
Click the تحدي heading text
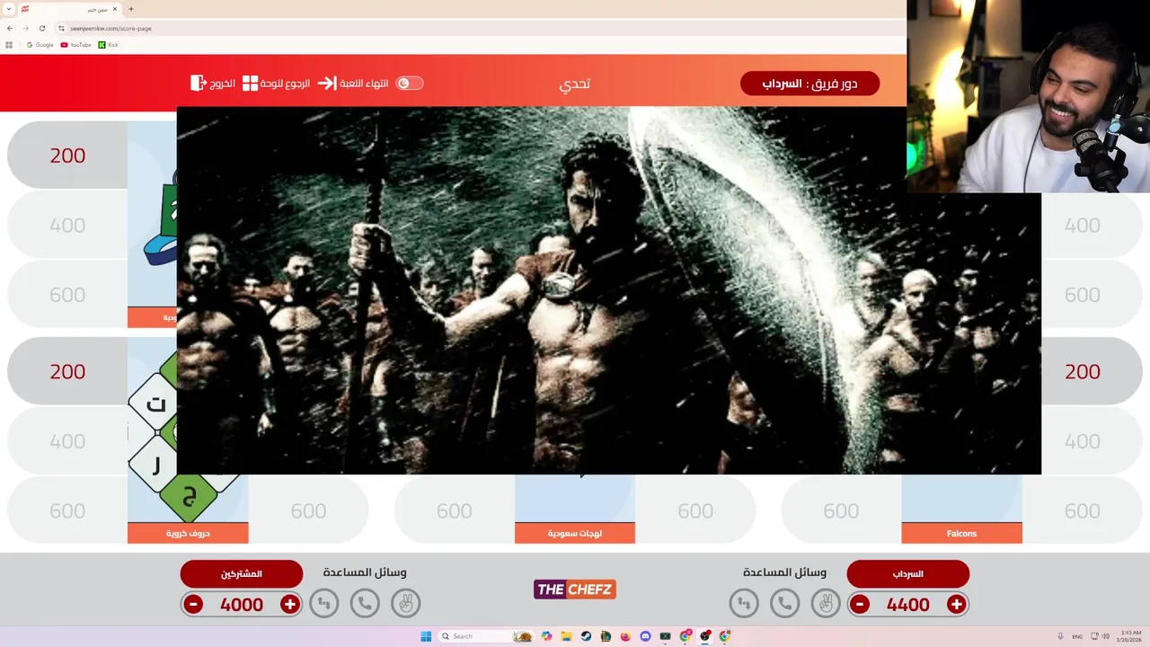(575, 84)
